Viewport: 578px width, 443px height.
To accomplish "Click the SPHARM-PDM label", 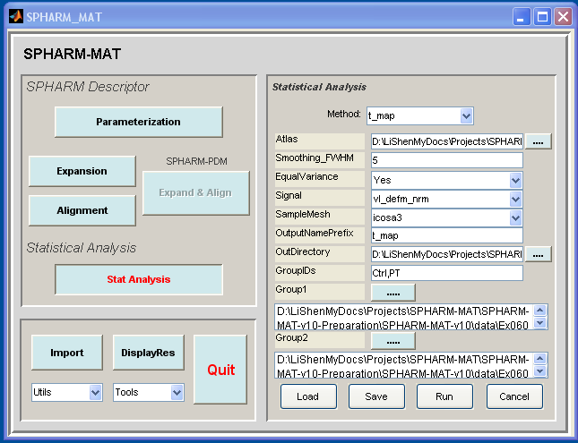I will pos(196,161).
